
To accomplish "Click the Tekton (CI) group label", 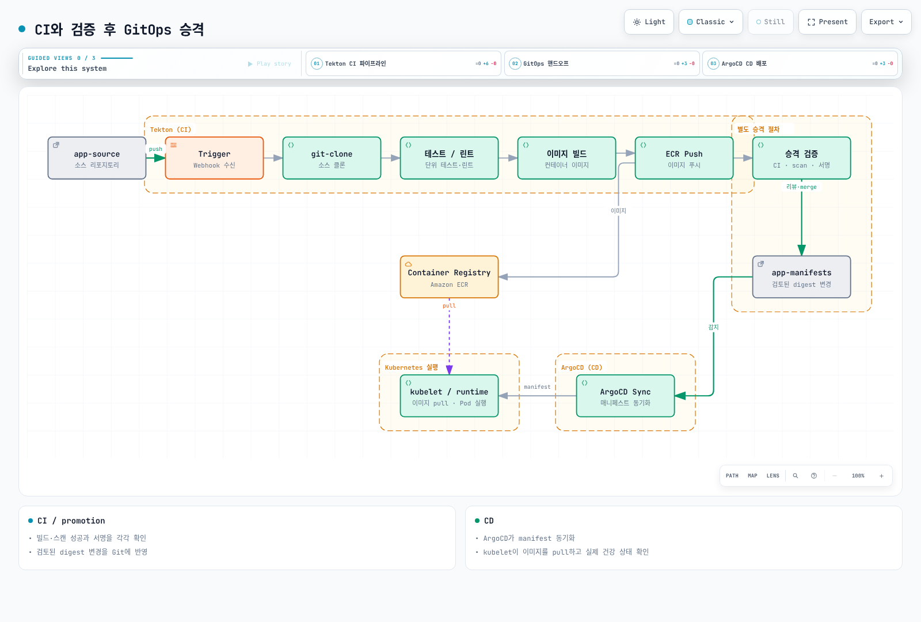I will (170, 130).
